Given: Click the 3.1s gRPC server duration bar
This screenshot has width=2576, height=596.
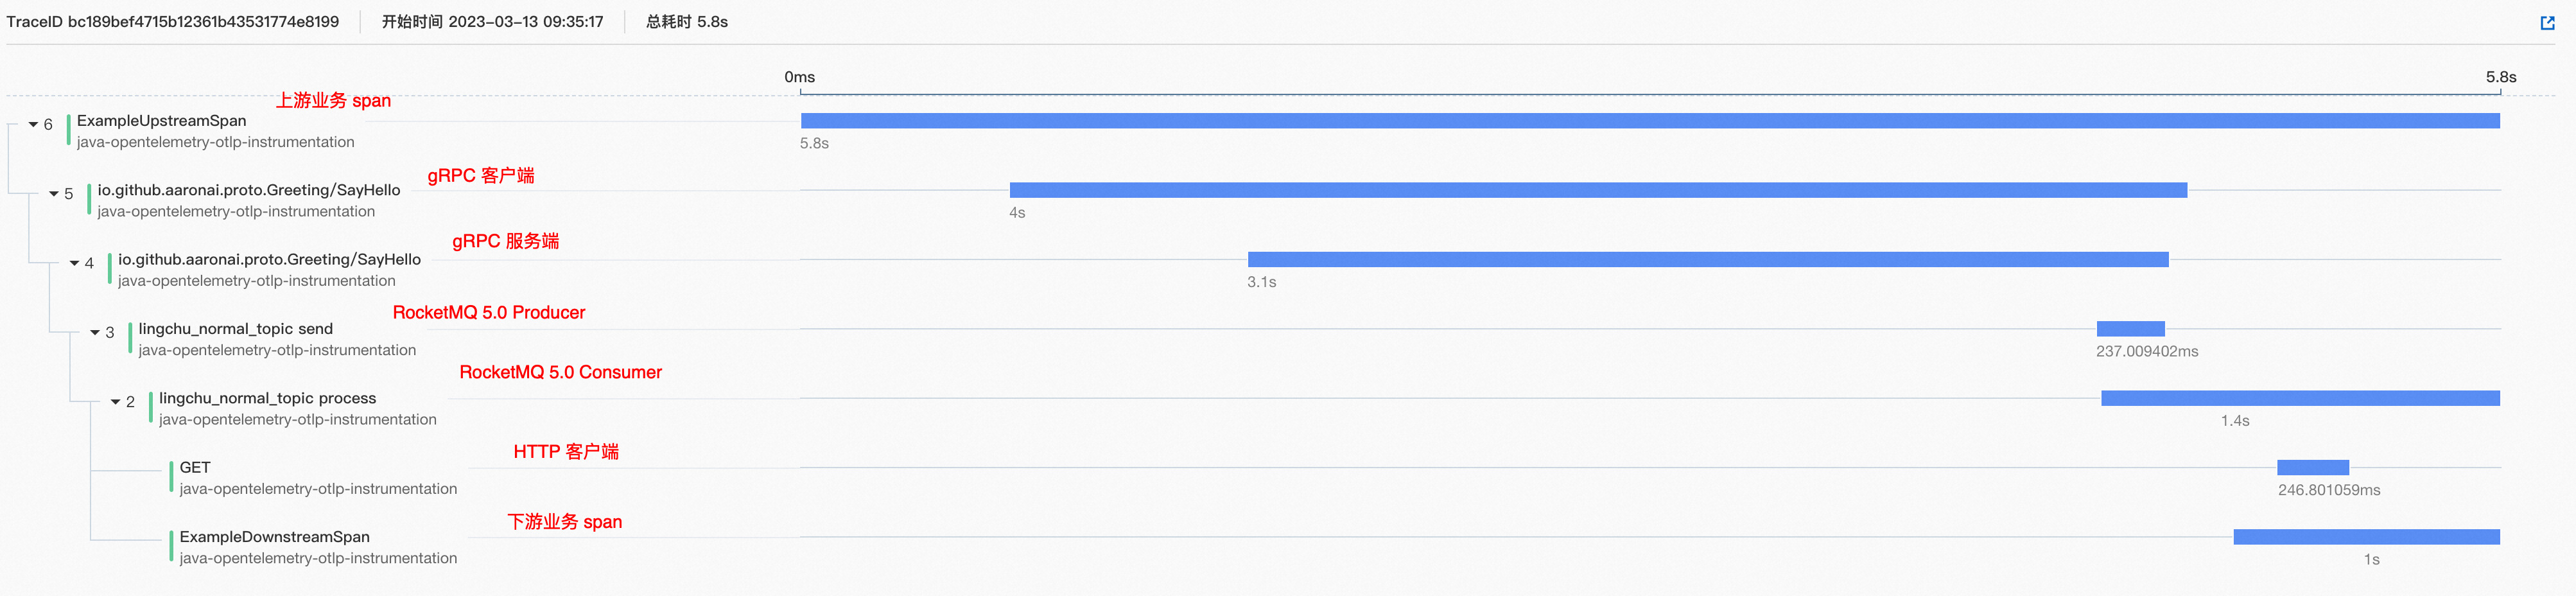Looking at the screenshot, I should pos(1708,260).
